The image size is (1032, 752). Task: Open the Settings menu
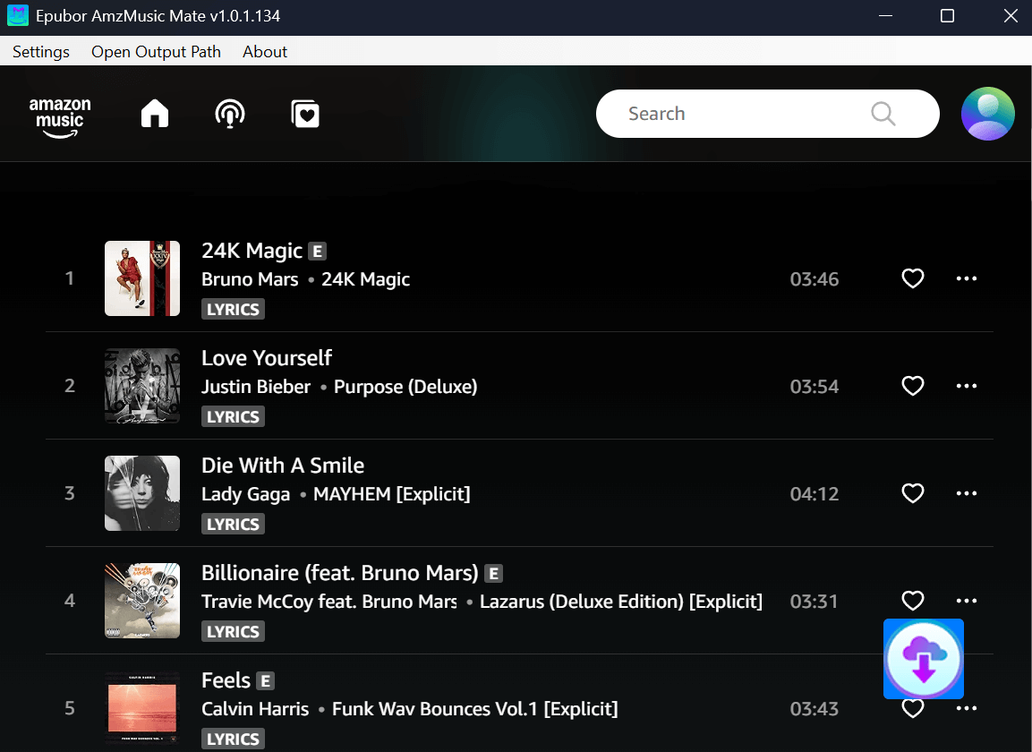point(40,51)
